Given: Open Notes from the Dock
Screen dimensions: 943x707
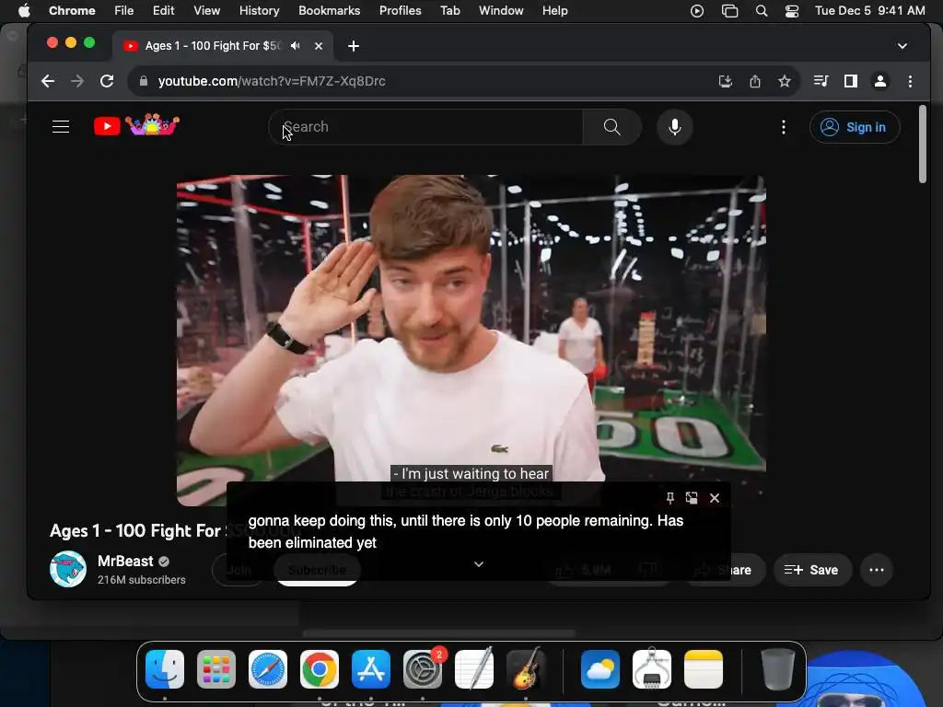Looking at the screenshot, I should (x=704, y=669).
